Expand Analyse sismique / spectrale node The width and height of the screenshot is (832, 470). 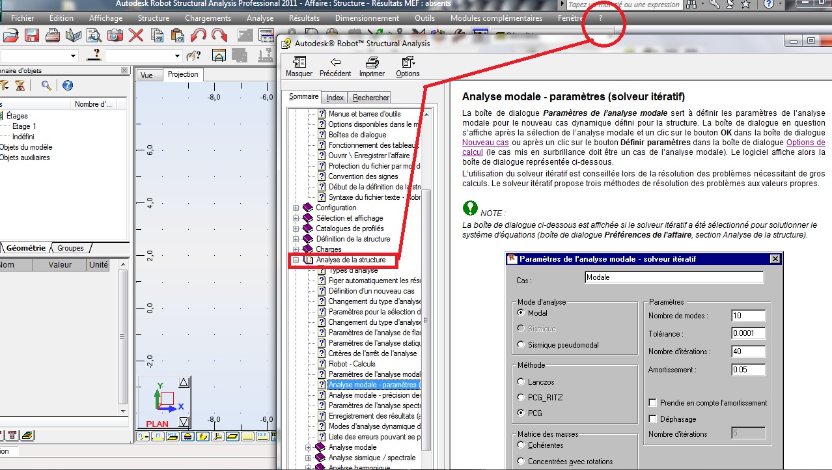(x=309, y=458)
